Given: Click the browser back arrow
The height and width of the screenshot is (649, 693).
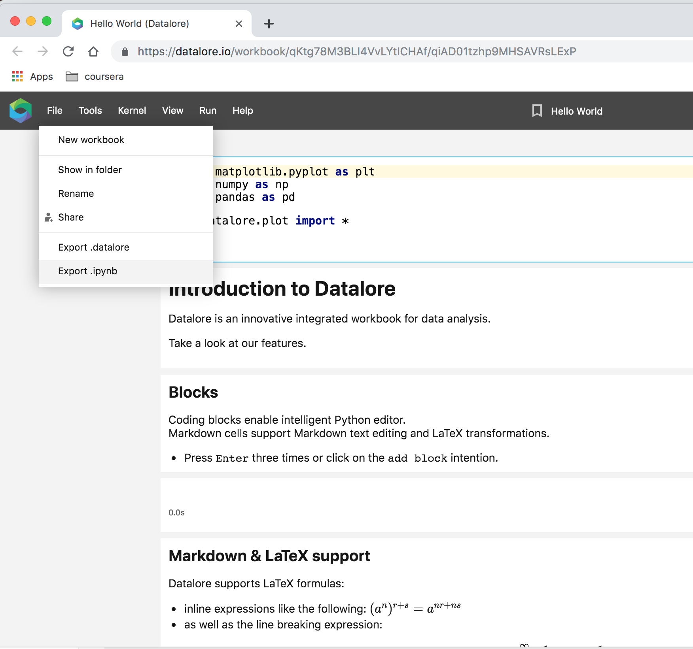Looking at the screenshot, I should pyautogui.click(x=17, y=51).
